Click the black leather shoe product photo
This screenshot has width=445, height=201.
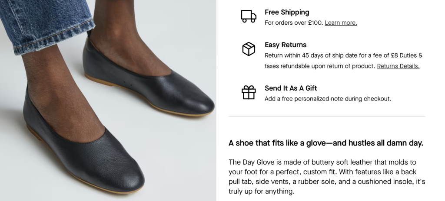(x=108, y=100)
